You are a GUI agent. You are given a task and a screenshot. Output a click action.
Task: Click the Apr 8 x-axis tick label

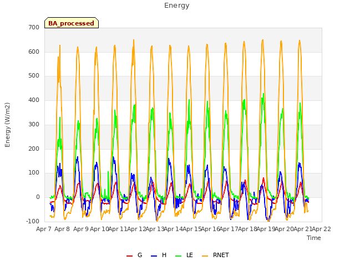click(62, 229)
